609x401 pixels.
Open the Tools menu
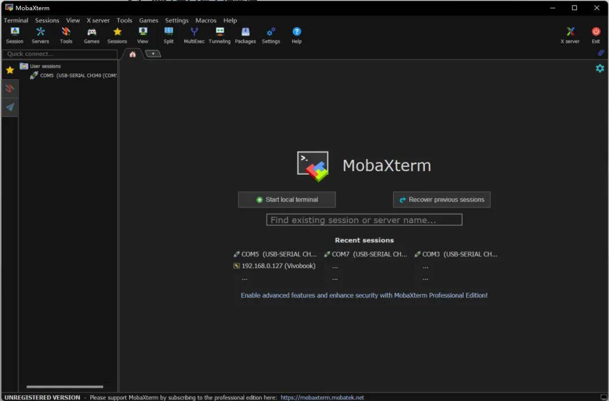pos(124,20)
